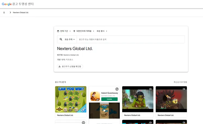
Task: Click the verified person icon on chip
Action: [x=60, y=67]
